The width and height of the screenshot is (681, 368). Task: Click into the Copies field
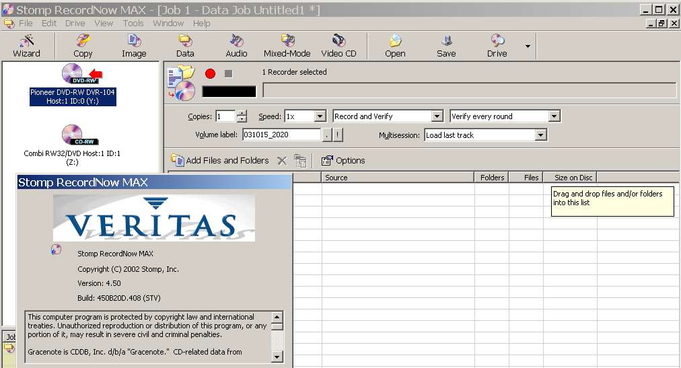pos(225,116)
